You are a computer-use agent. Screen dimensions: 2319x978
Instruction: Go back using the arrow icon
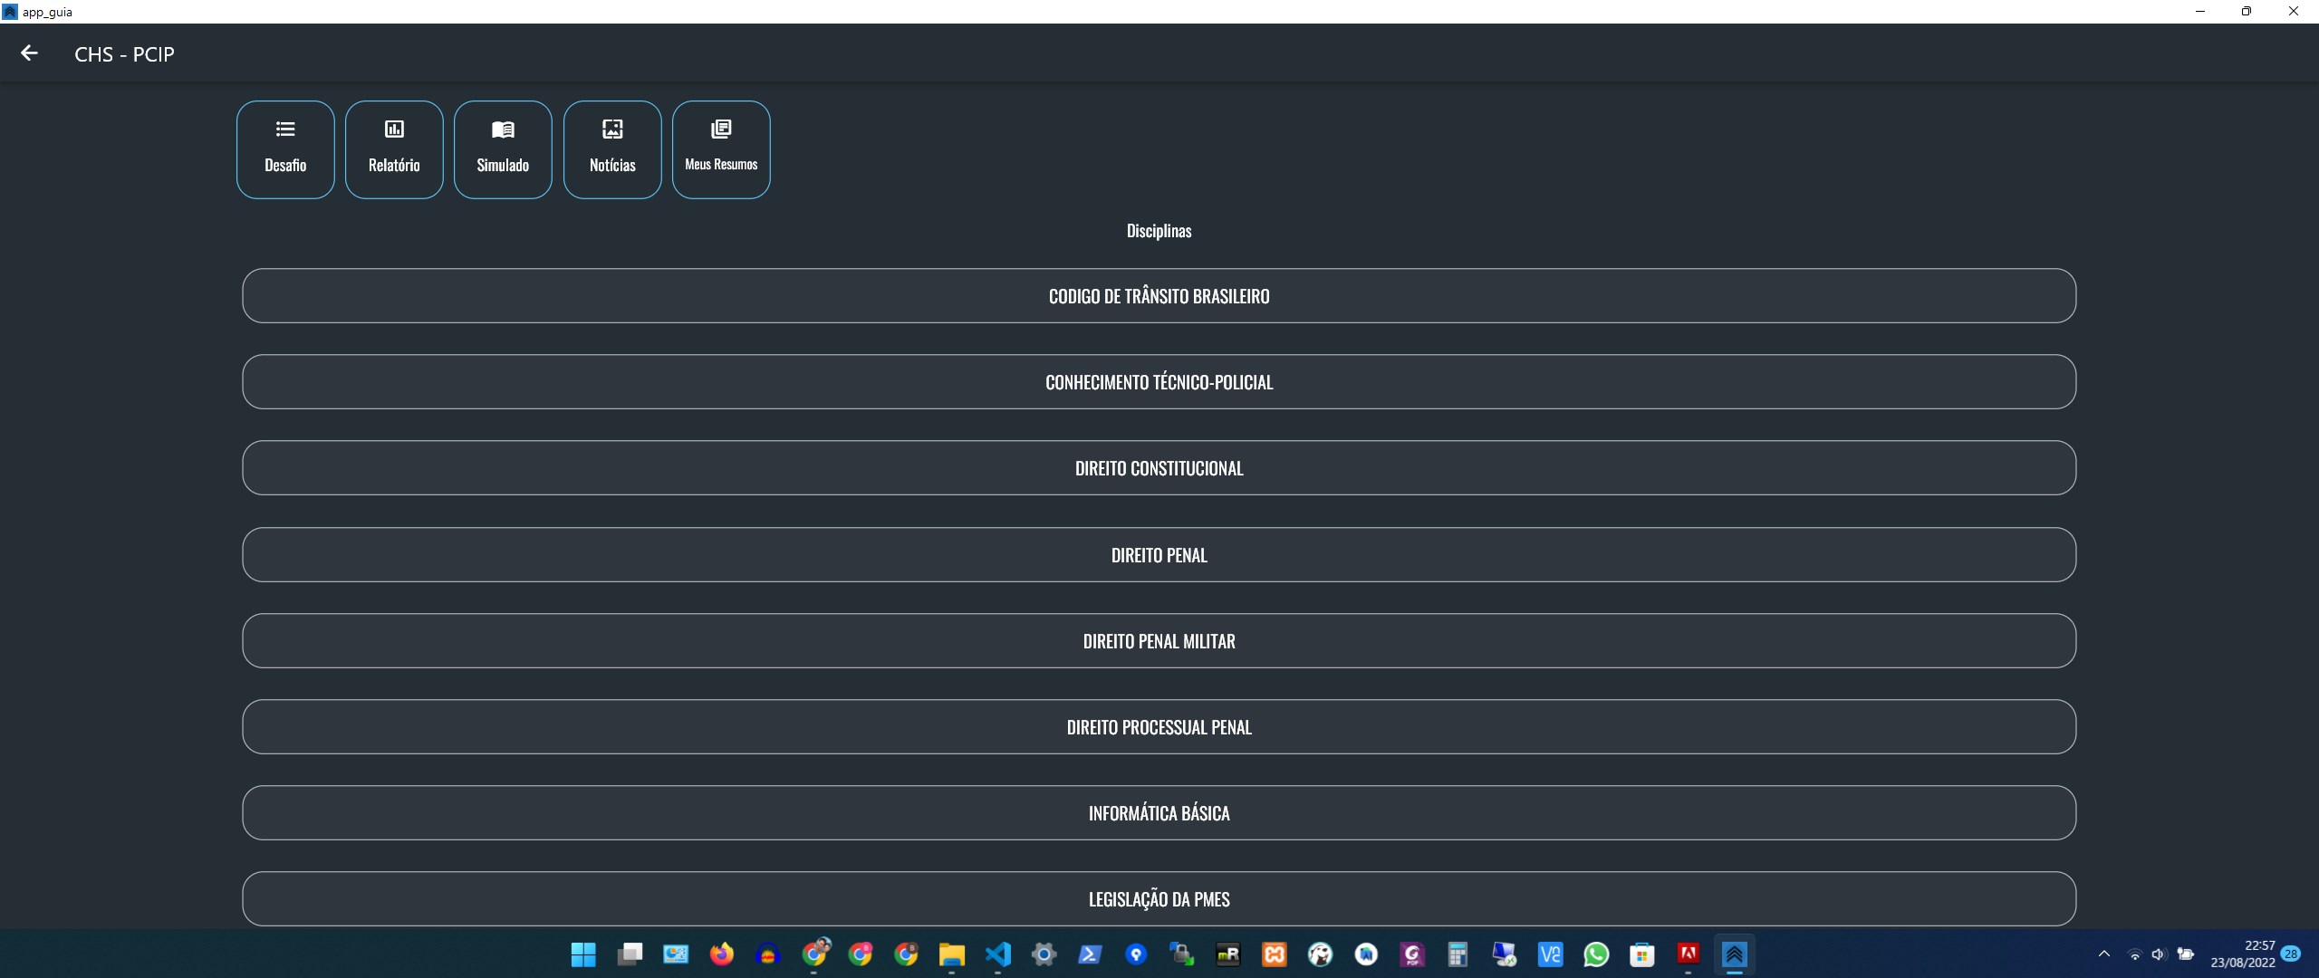(x=29, y=53)
